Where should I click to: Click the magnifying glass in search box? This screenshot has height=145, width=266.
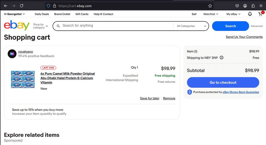(x=58, y=26)
